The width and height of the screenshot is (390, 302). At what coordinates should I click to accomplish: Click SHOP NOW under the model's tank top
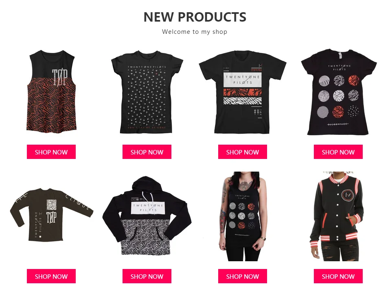click(243, 276)
